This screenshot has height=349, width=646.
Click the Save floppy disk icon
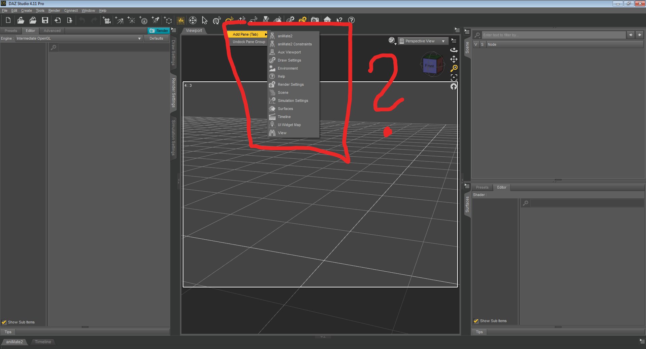point(45,20)
